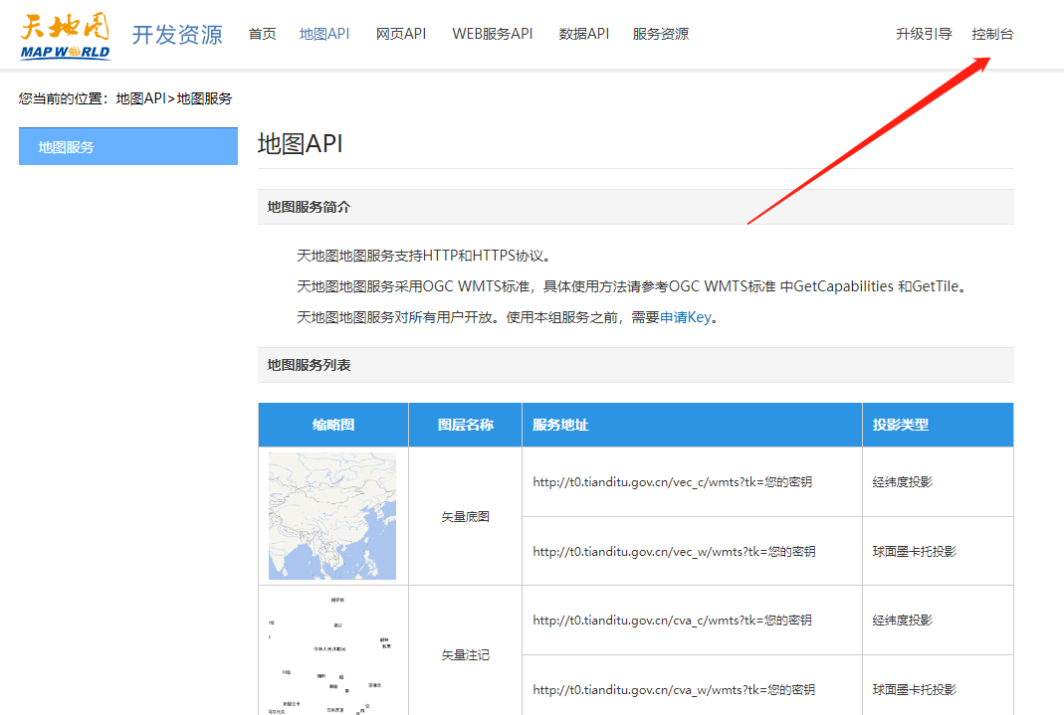Click 球面墨卡托投影 in the cva_w row

(914, 690)
